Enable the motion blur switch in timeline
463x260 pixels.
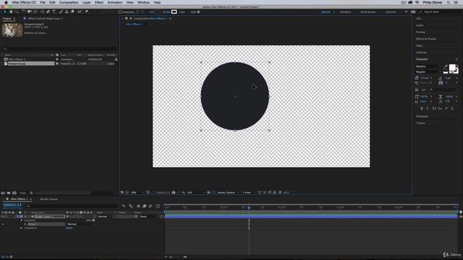tap(150, 206)
